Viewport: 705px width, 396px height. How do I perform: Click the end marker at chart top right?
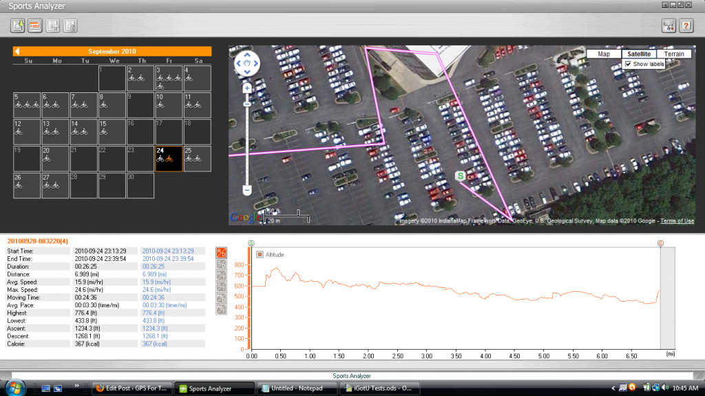[660, 243]
